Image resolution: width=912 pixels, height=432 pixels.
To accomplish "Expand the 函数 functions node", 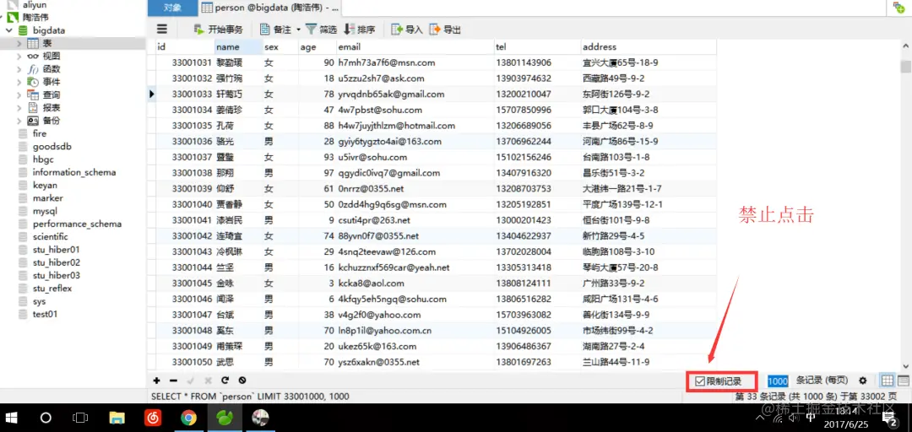I will pyautogui.click(x=19, y=69).
